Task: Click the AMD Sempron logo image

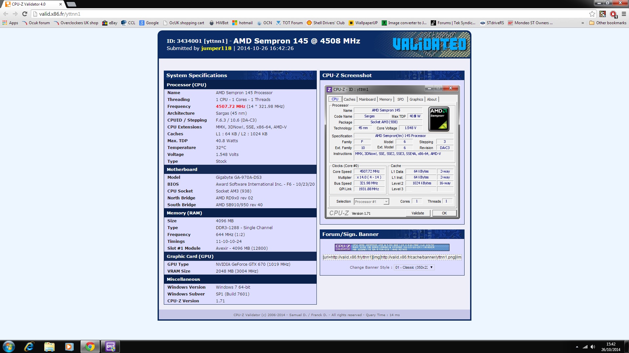Action: point(439,119)
